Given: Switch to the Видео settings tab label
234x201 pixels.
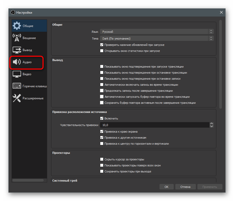Looking at the screenshot, I should click(27, 74).
